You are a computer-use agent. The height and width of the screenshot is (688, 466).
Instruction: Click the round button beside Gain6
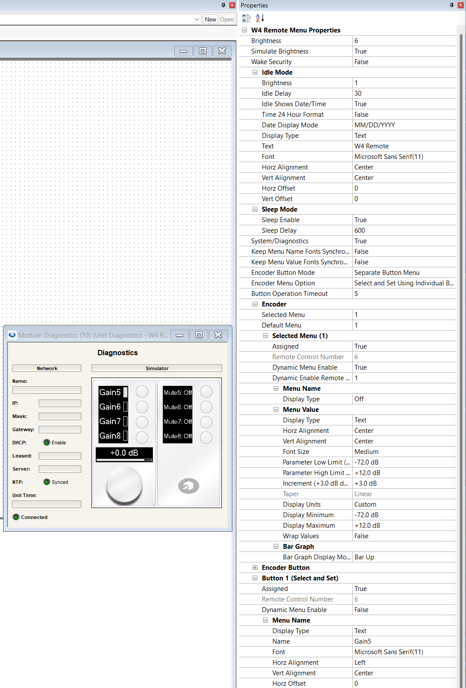142,407
